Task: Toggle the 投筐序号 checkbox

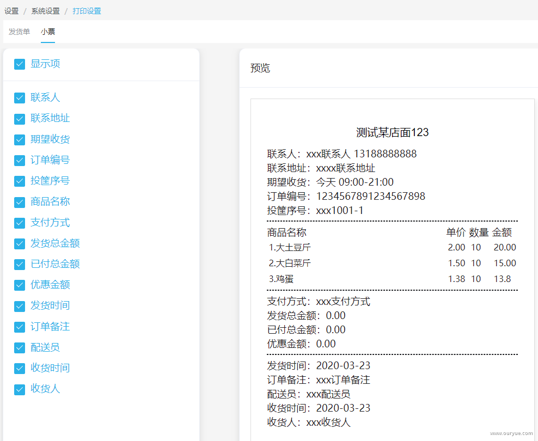Action: click(x=20, y=181)
